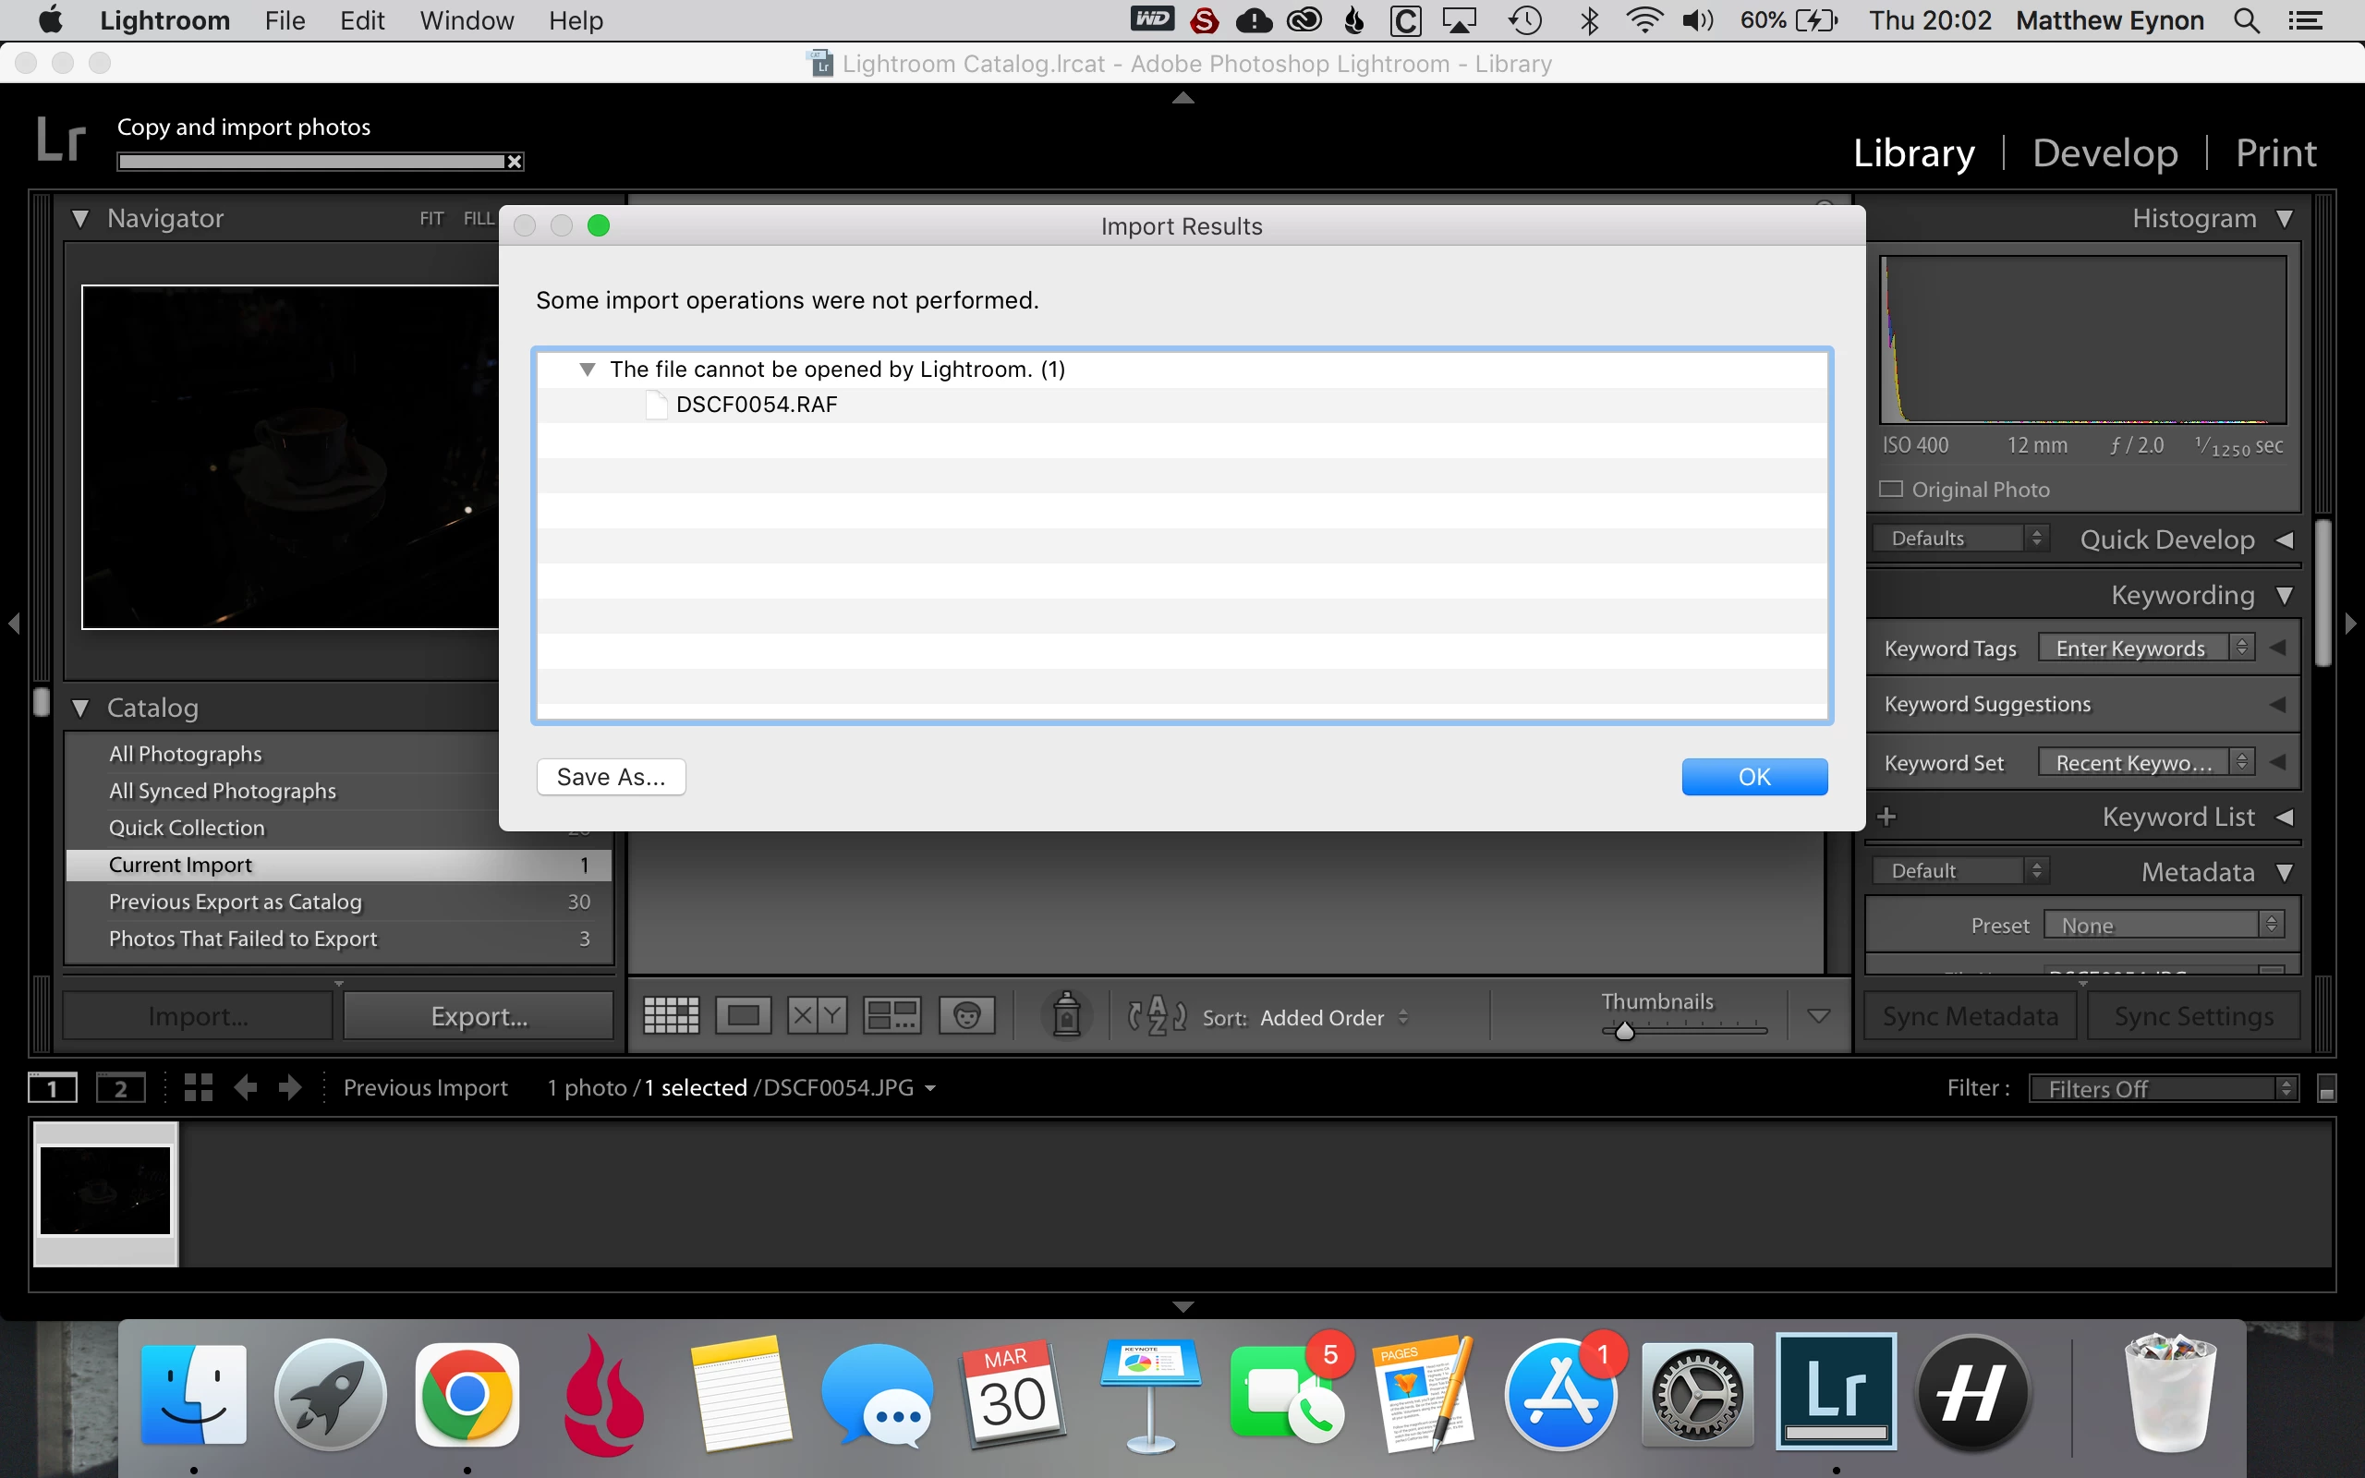Toggle A-Z sort direction icon

point(1157,1017)
